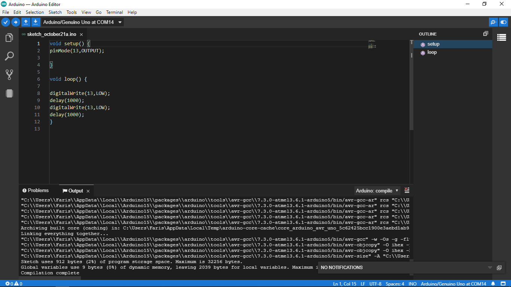Open the View menu

pyautogui.click(x=86, y=12)
